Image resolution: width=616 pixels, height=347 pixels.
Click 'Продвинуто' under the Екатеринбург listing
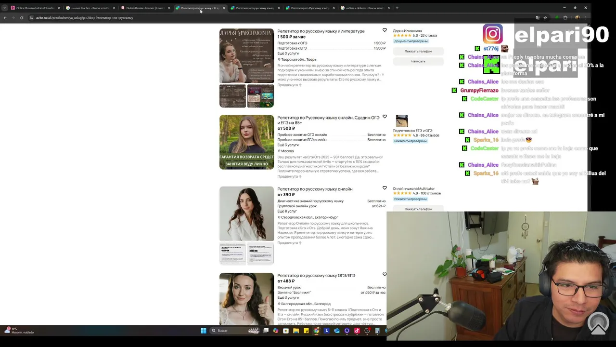coord(289,243)
